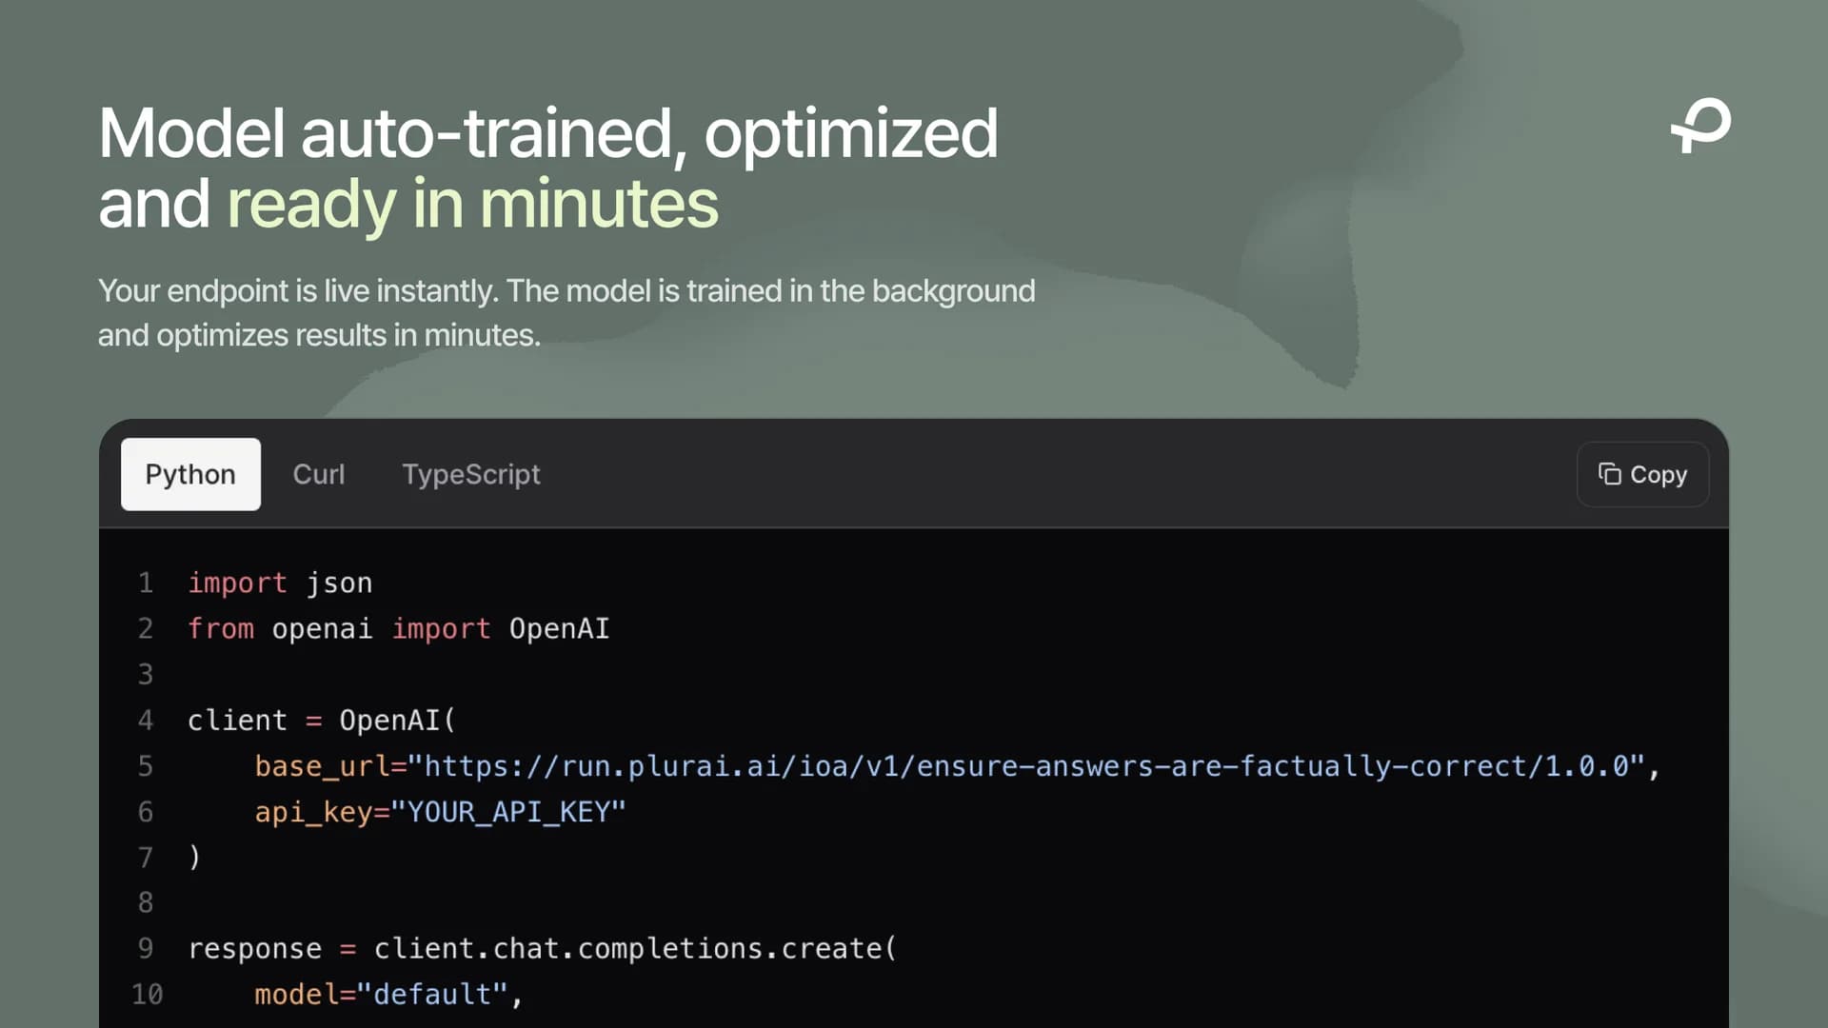Click the 'client = OpenAI(' line
Image resolution: width=1828 pixels, height=1028 pixels.
[x=322, y=721]
